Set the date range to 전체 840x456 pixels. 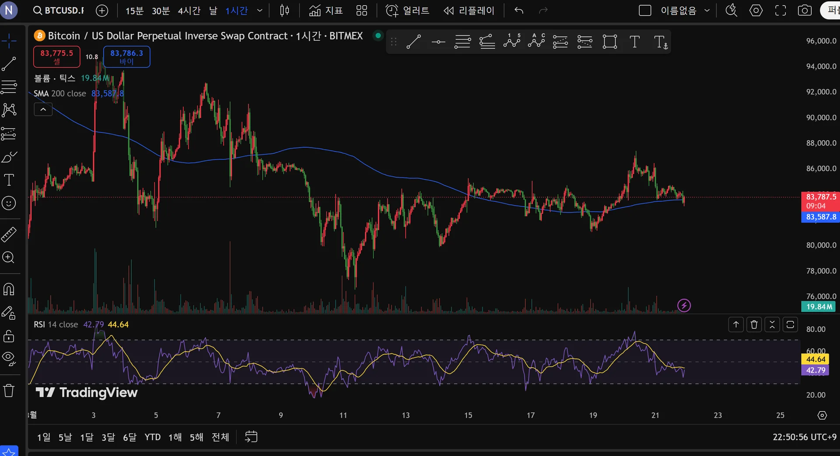[220, 437]
